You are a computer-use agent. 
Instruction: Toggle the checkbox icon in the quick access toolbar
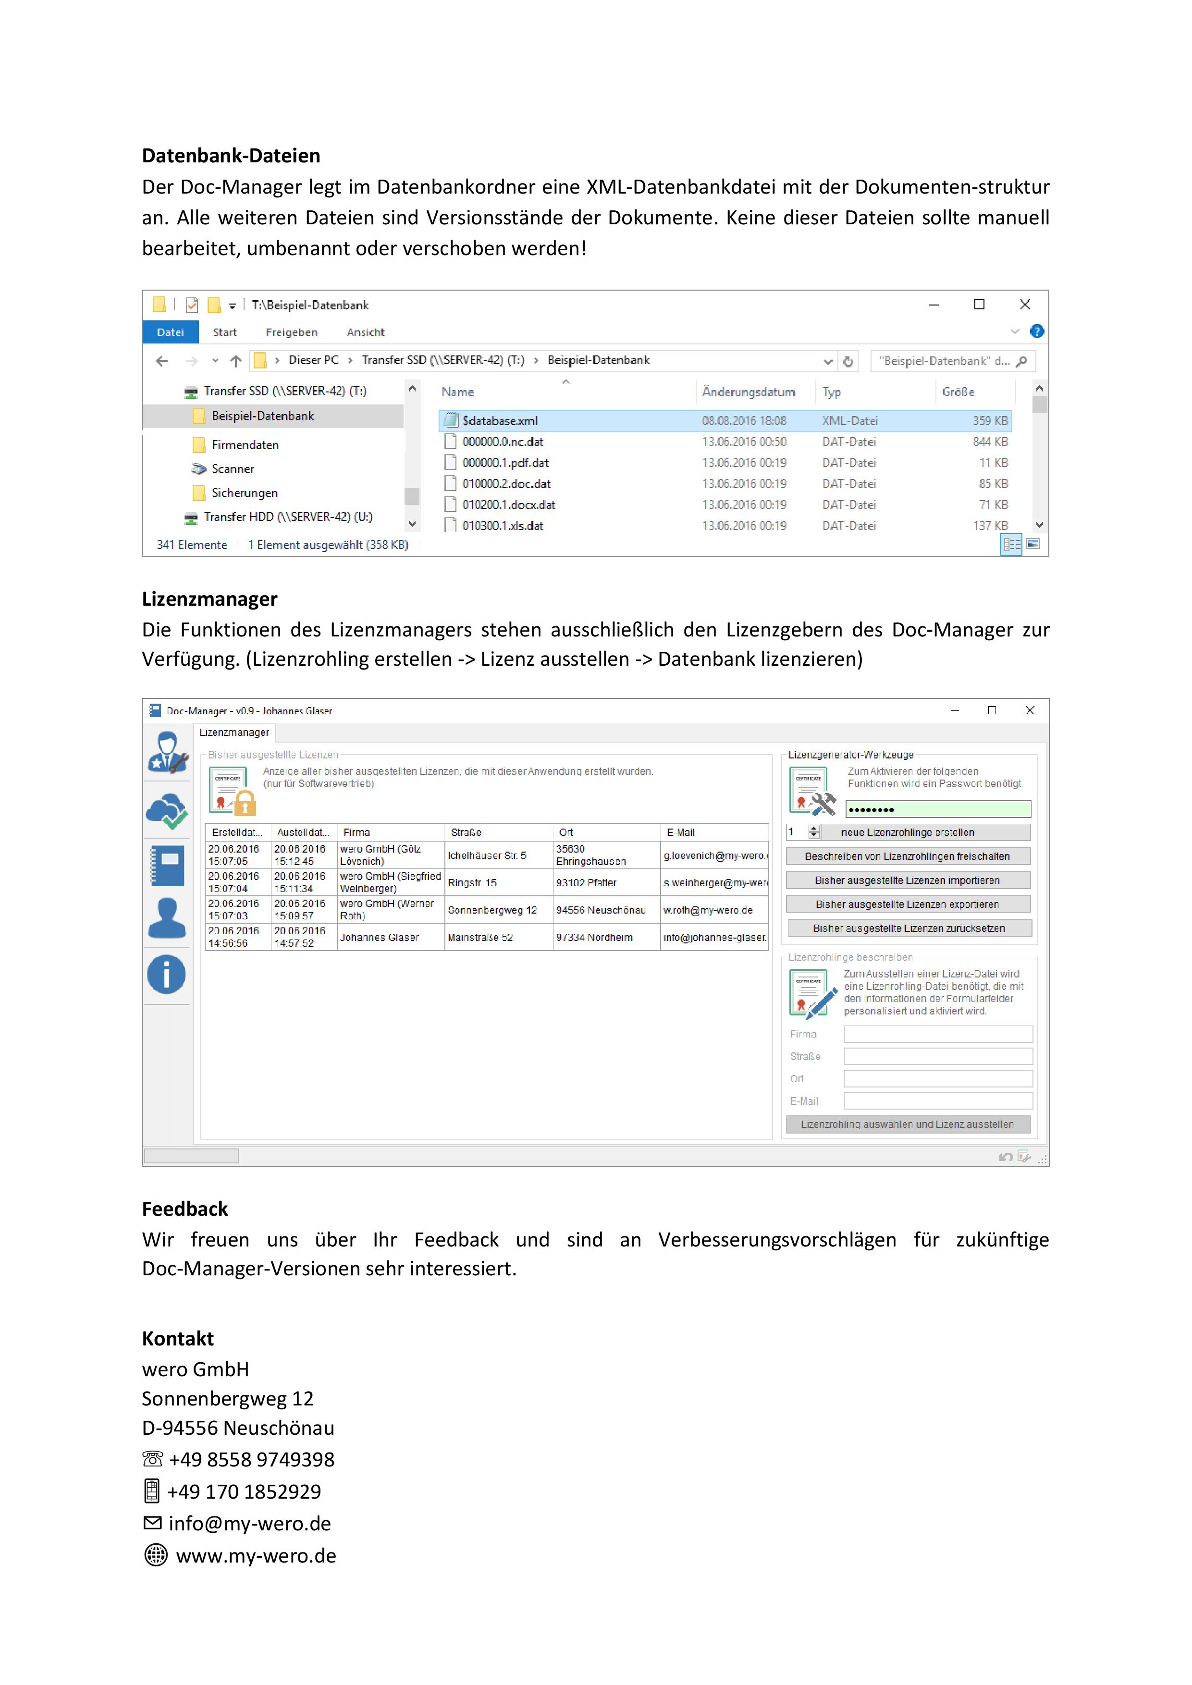click(192, 305)
